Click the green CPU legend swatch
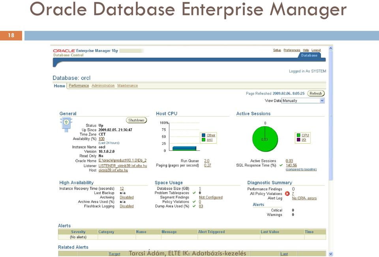This screenshot has height=257, width=379. [x=298, y=135]
